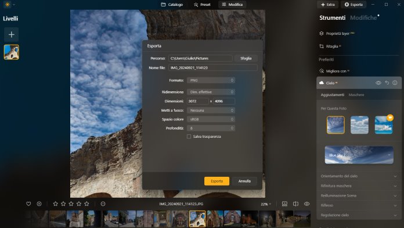The image size is (404, 228).
Task: Select the layer thumbnail in Livelli panel
Action: (12, 52)
